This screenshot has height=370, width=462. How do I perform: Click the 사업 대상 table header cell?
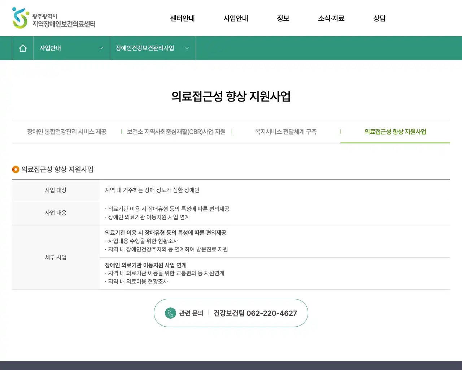coord(56,190)
